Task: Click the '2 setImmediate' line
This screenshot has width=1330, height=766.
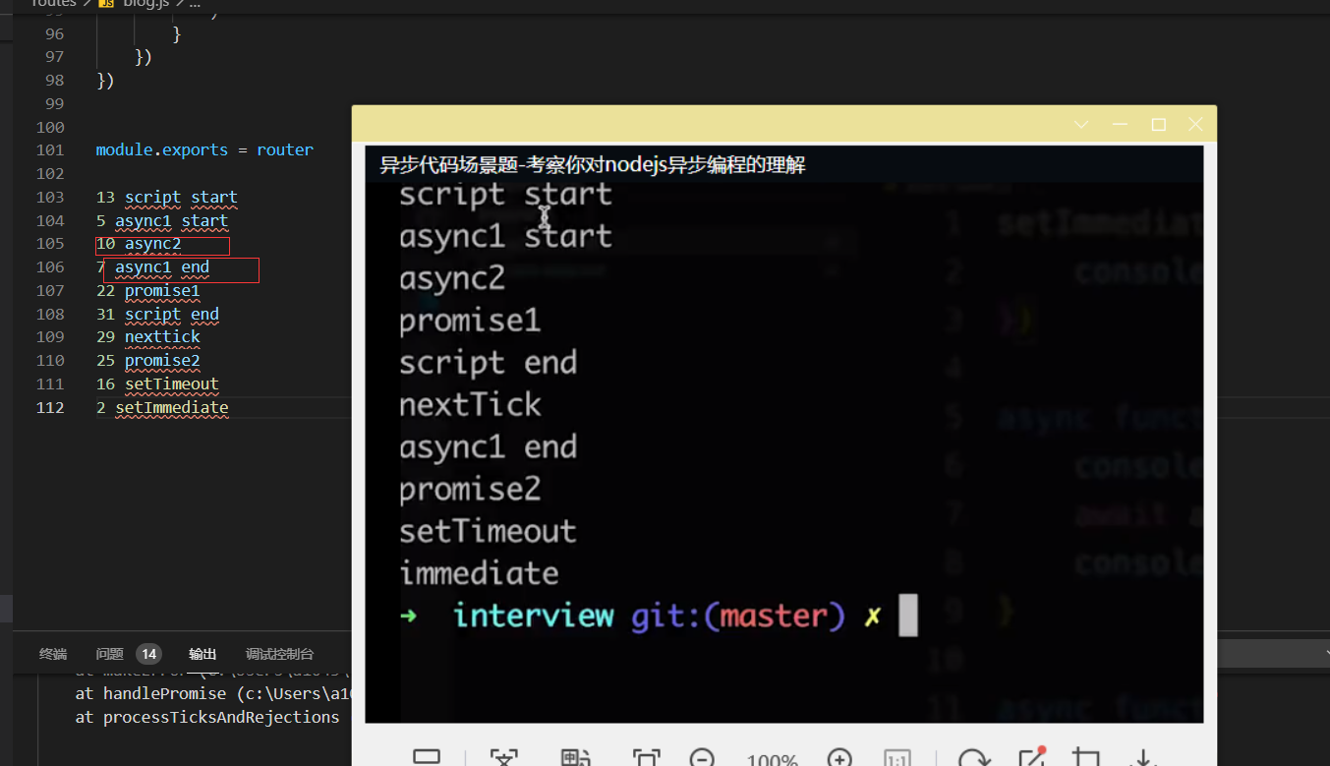Action: click(162, 408)
